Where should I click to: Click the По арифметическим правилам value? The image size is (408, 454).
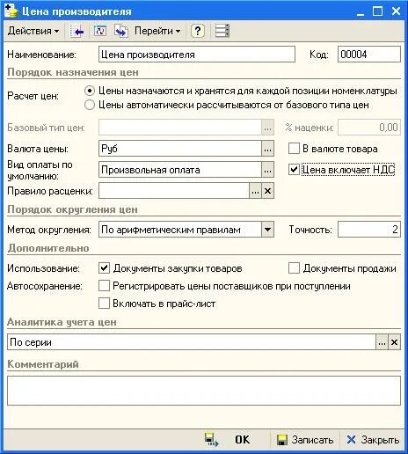click(x=171, y=230)
